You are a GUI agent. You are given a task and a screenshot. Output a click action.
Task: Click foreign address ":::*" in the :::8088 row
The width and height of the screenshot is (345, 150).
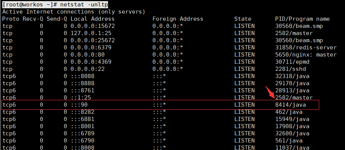click(159, 76)
